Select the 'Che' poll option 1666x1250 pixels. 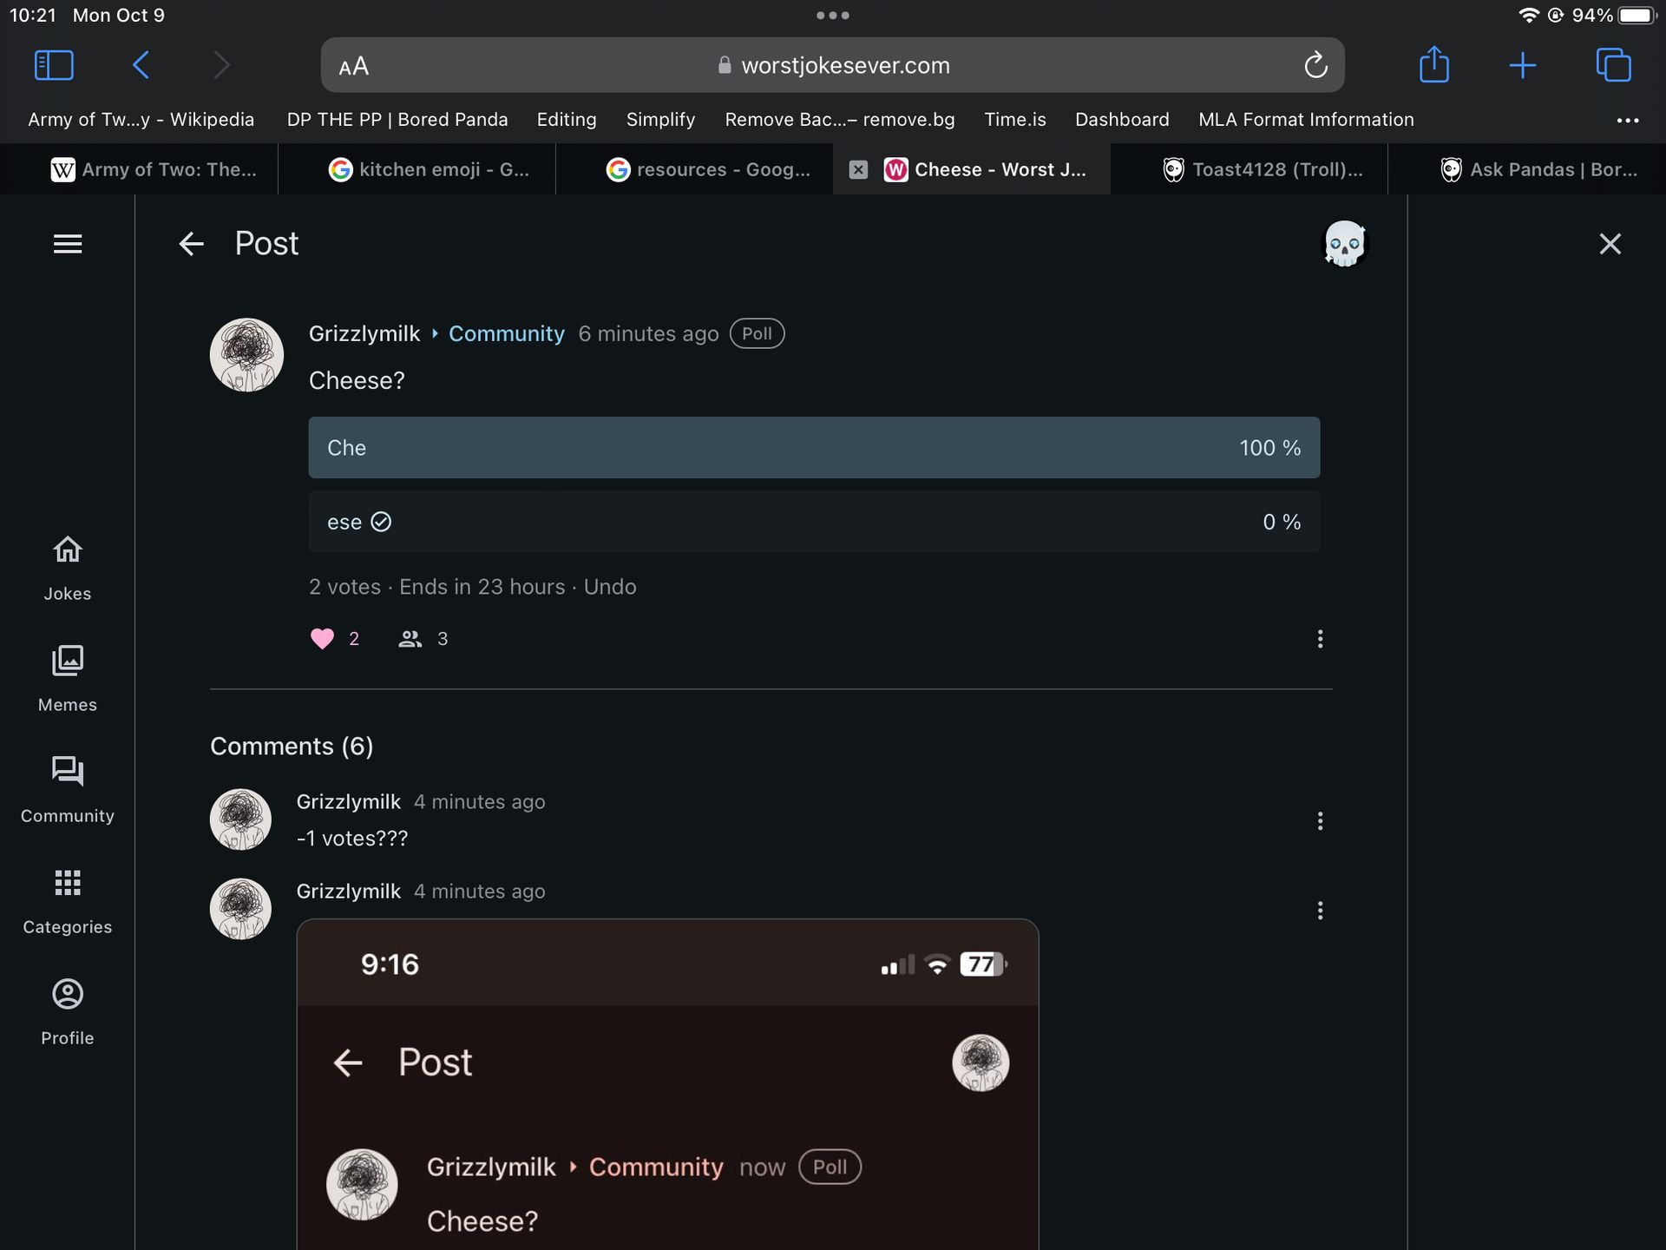coord(813,448)
